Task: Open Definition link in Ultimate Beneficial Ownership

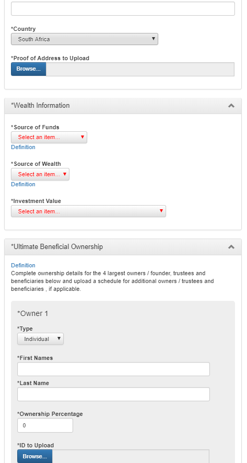Action: pos(23,265)
